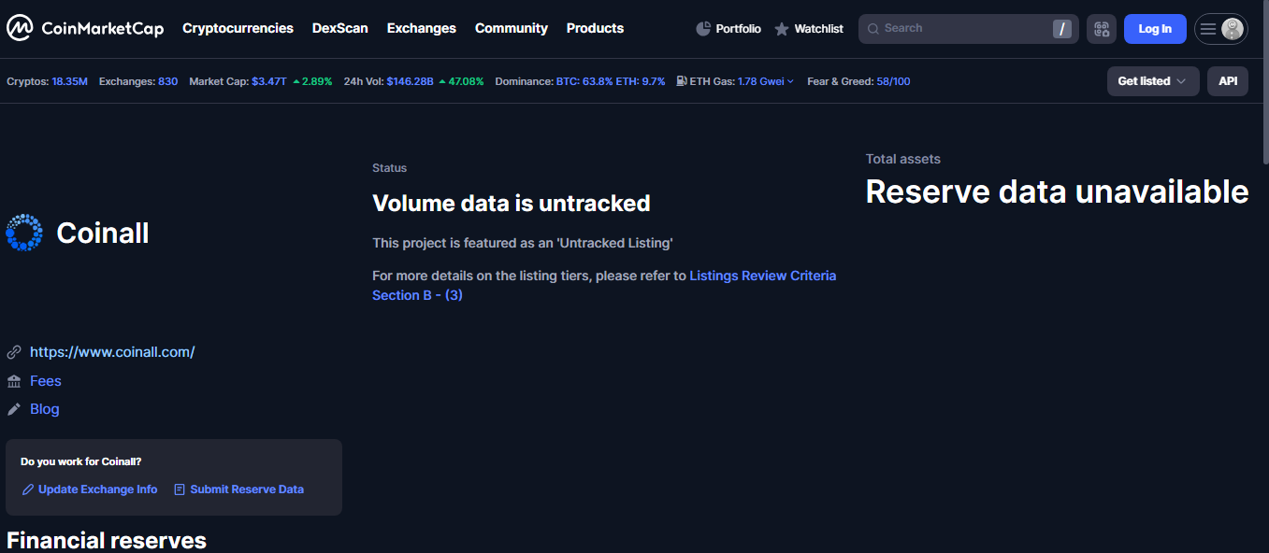Screen dimensions: 1269x553
Task: Open the Watchlist star icon
Action: coord(782,29)
